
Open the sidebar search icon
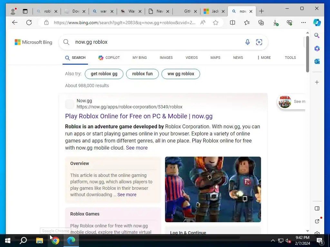coord(317,35)
